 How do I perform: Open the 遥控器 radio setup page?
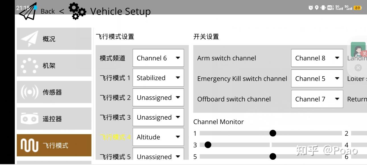pos(54,119)
